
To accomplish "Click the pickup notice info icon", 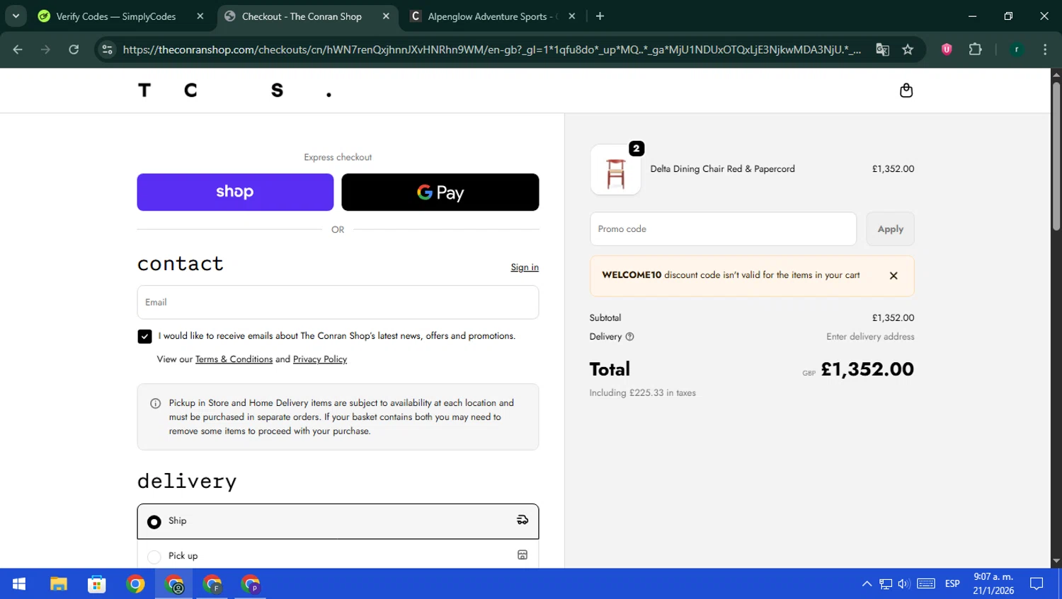I will coord(155,403).
